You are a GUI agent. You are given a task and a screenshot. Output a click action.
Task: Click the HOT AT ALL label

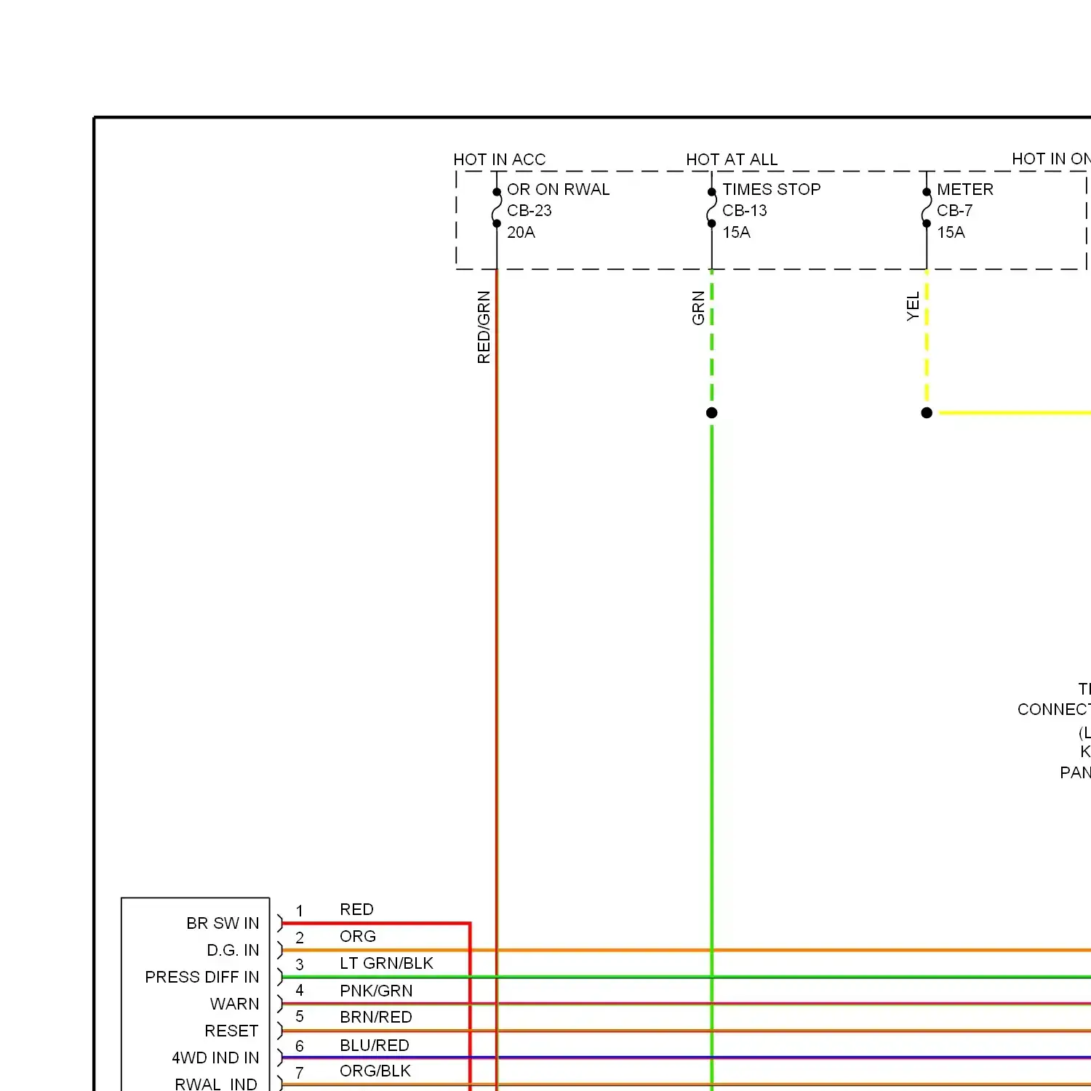[x=732, y=159]
